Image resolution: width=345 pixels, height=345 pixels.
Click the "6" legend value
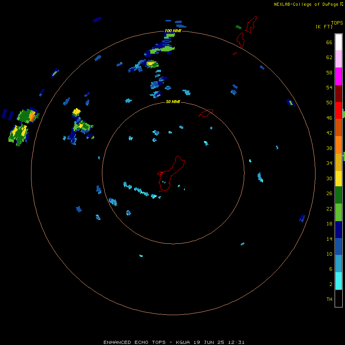(x=331, y=269)
